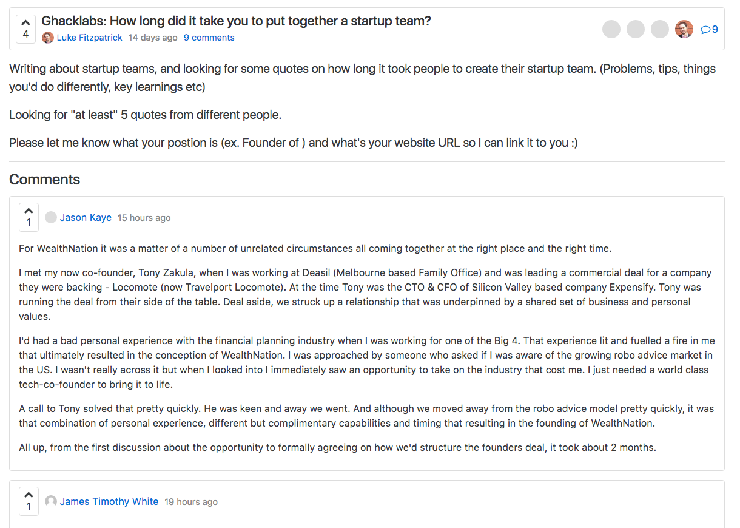Screen dimensions: 740x528
Task: Click Luke Fitzpatrick's small avatar beside his name
Action: point(48,38)
